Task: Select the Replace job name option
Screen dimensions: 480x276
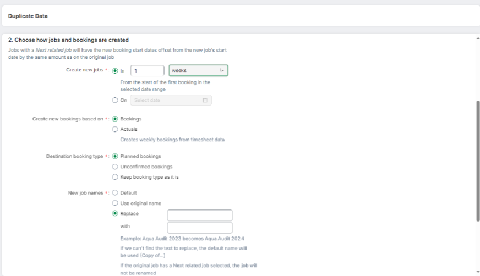Action: (115, 213)
